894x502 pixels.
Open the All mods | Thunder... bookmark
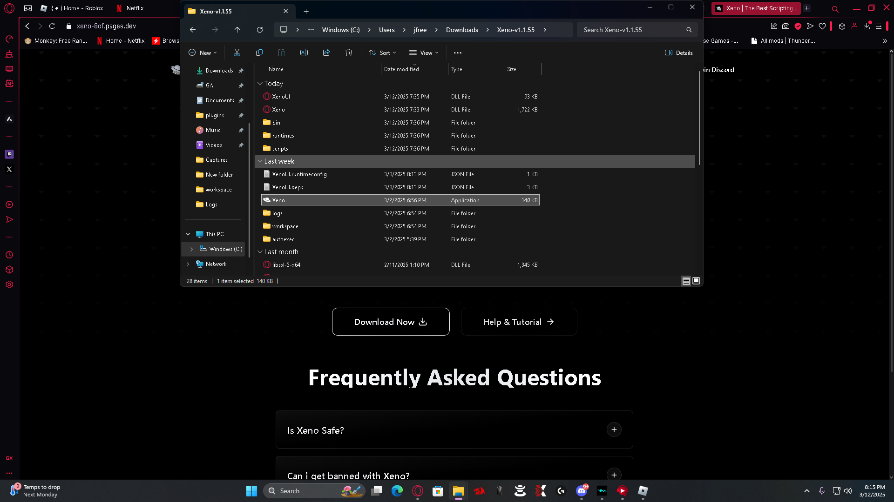(x=783, y=41)
